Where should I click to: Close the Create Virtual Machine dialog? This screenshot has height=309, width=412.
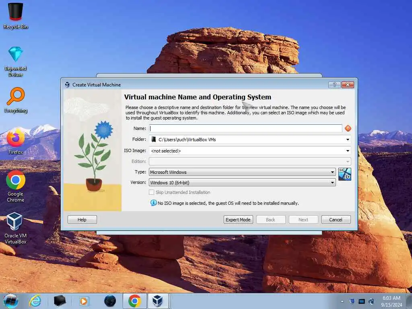click(x=348, y=84)
